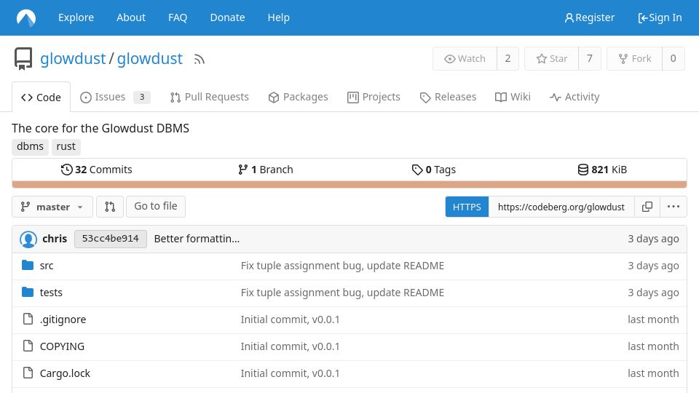Open .gitignore row's 'Initial commit, v0.0.1' link

pyautogui.click(x=291, y=319)
